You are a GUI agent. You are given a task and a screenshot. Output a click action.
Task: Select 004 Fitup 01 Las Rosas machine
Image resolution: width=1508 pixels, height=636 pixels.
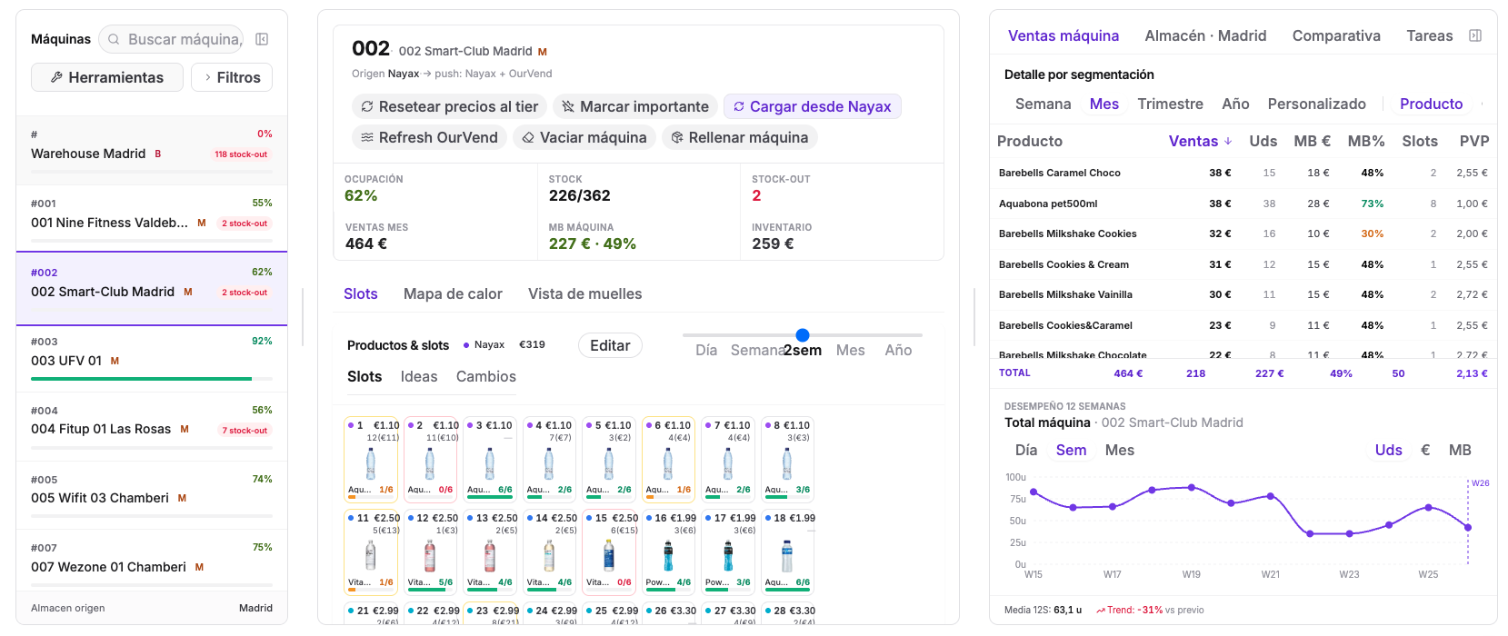[x=152, y=427]
